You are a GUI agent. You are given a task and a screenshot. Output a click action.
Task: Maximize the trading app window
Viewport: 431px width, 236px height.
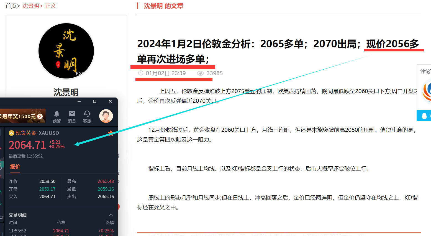[94, 101]
